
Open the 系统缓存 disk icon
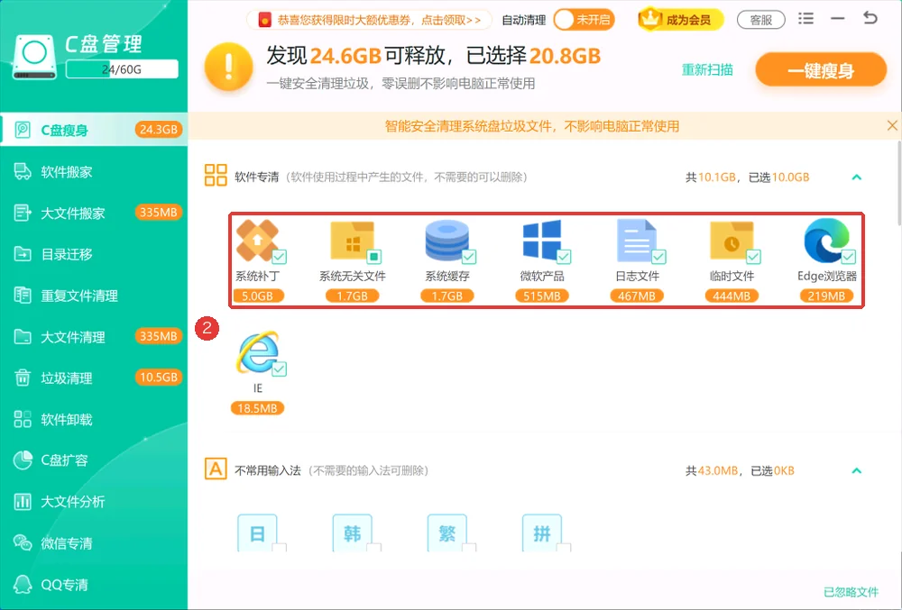click(x=446, y=240)
